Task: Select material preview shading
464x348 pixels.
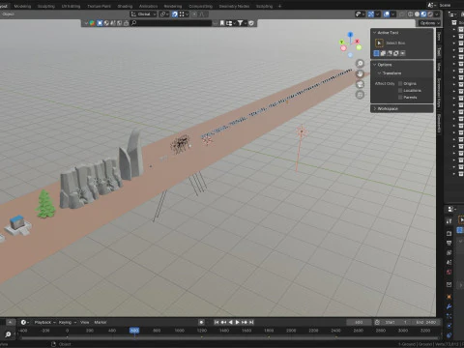Action: [x=423, y=14]
